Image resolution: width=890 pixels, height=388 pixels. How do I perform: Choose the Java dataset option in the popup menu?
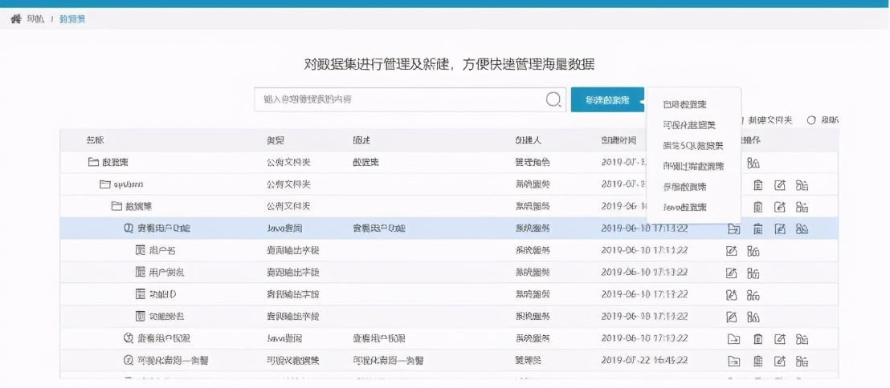pos(685,208)
